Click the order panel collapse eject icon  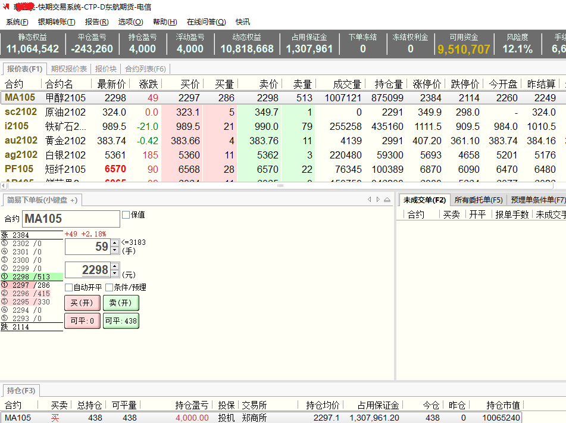click(387, 200)
